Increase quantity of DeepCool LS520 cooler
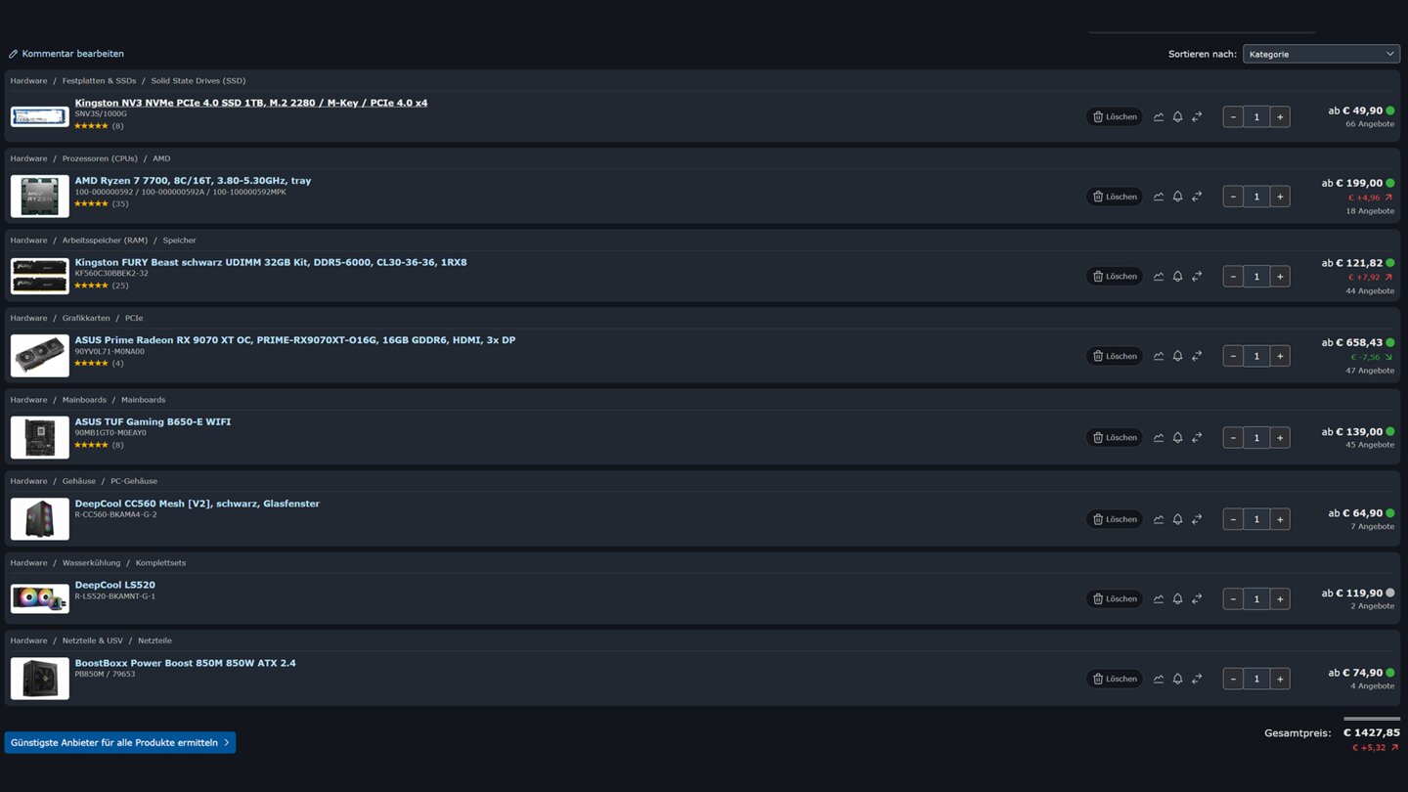Viewport: 1408px width, 792px height. (x=1280, y=599)
